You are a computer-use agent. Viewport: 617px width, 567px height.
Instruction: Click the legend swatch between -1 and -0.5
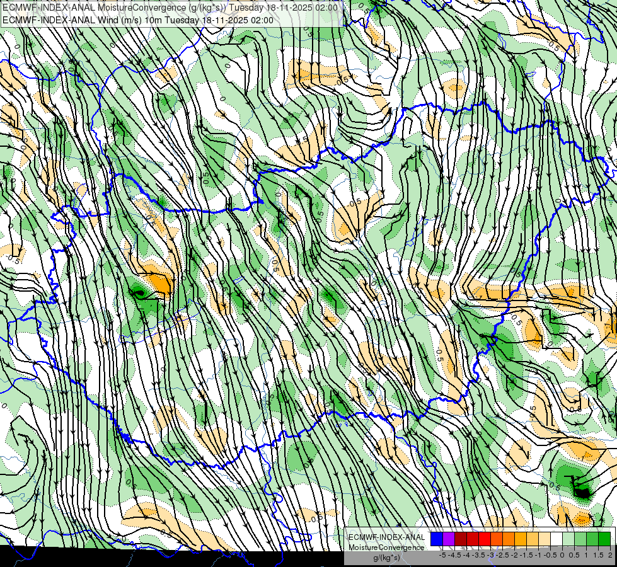point(545,539)
